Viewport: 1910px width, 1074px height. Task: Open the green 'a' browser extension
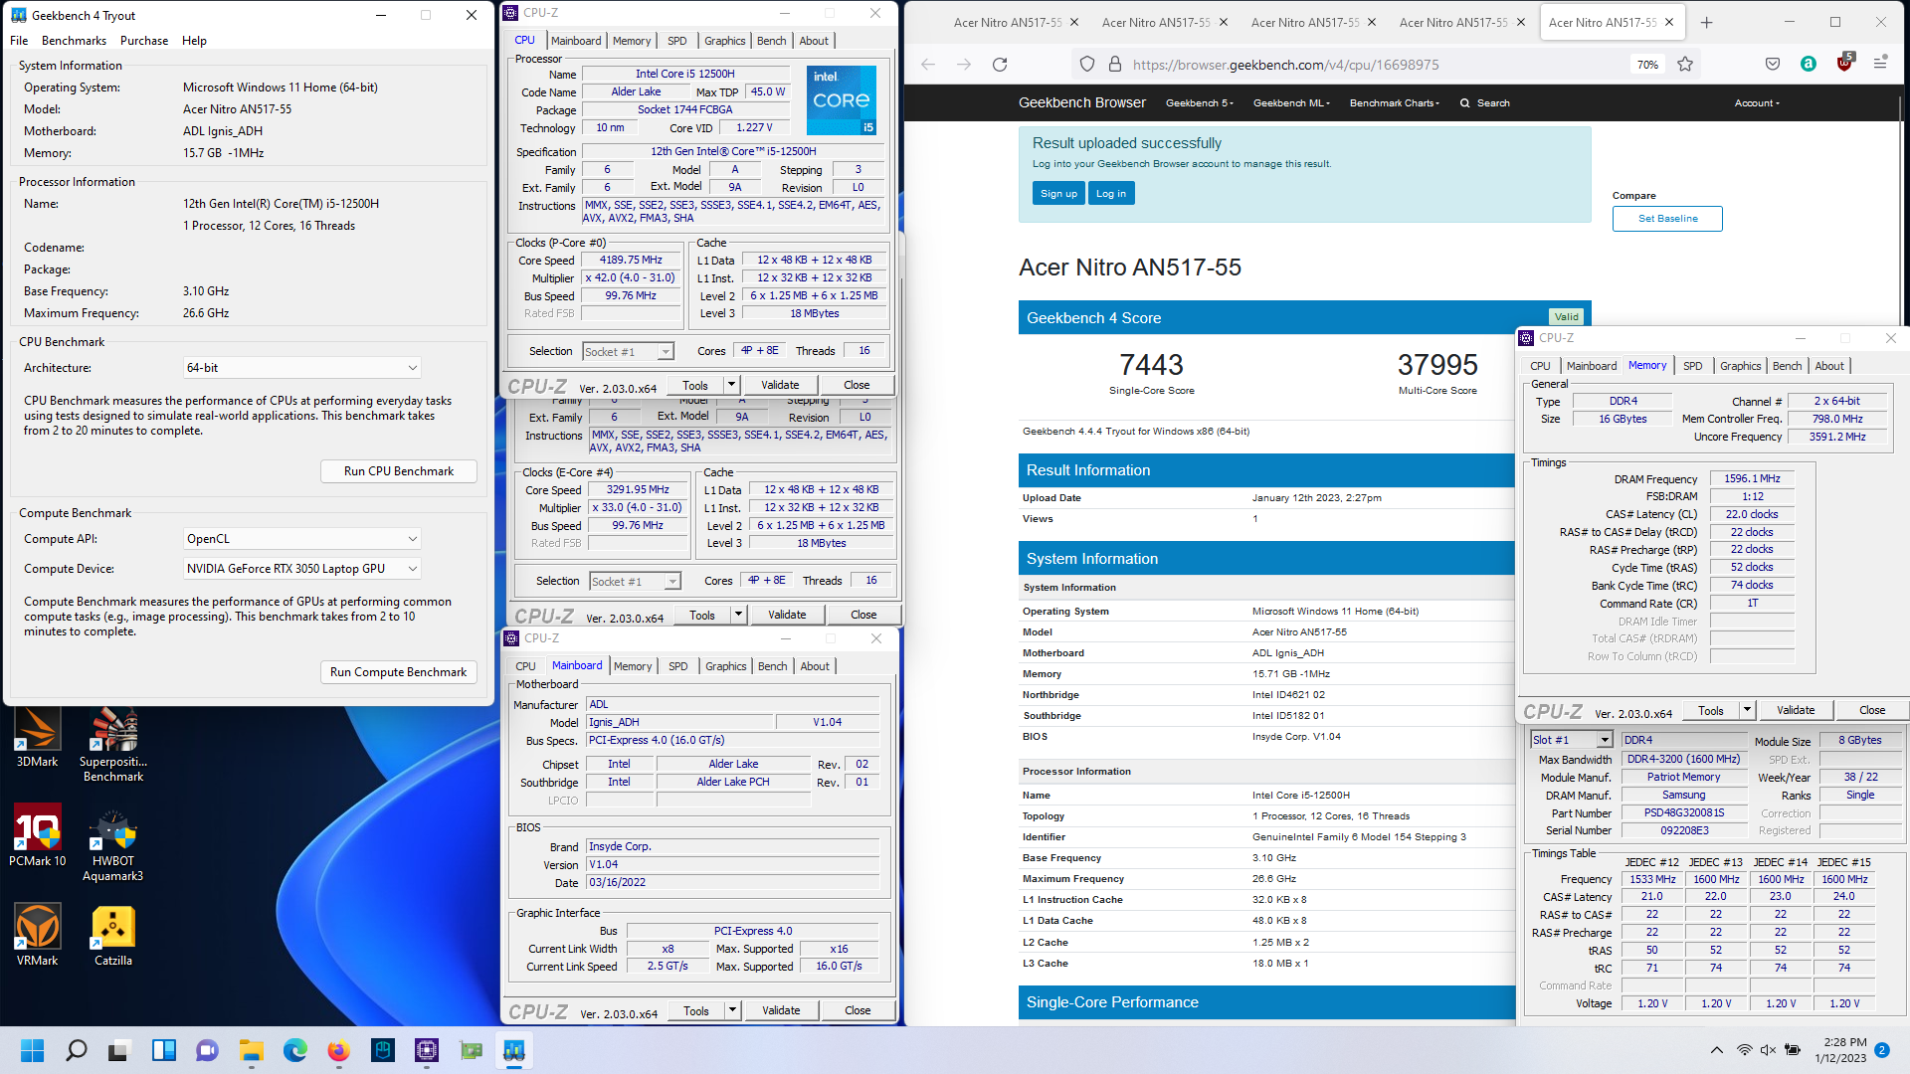[x=1809, y=64]
